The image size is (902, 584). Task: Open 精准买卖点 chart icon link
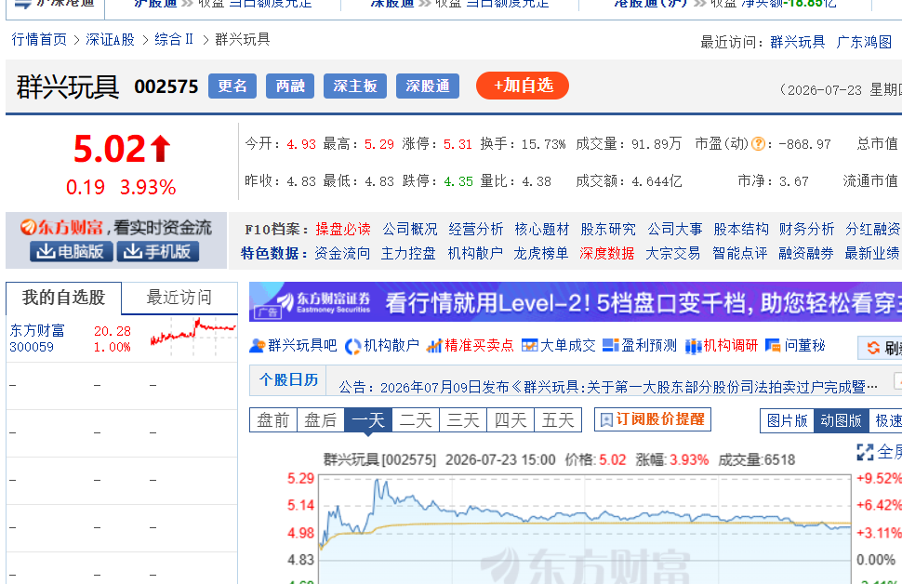click(470, 345)
